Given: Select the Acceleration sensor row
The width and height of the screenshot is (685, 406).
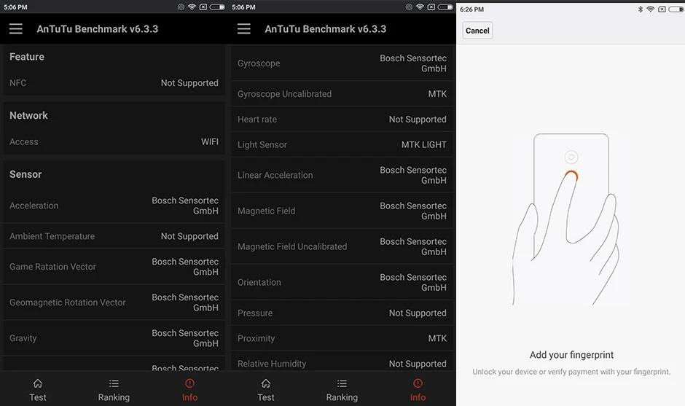Looking at the screenshot, I should point(114,206).
